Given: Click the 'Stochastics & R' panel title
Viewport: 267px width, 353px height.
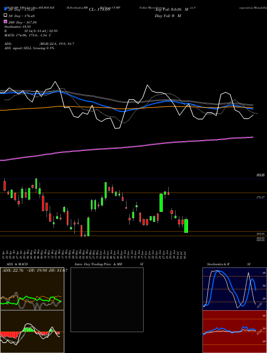Looking at the screenshot, I should [218, 264].
